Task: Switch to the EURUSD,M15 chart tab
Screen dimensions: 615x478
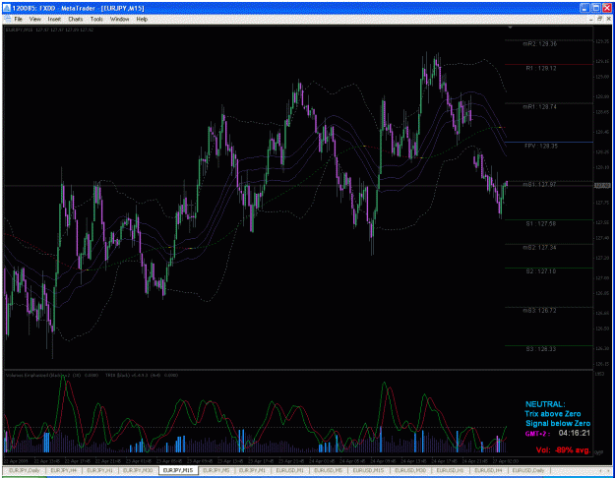Action: [x=368, y=470]
